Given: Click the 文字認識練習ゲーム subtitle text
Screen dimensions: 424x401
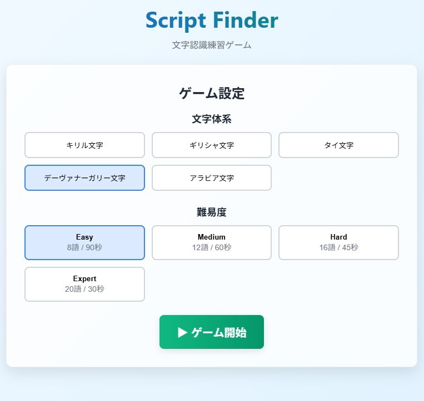Looking at the screenshot, I should click(x=212, y=45).
